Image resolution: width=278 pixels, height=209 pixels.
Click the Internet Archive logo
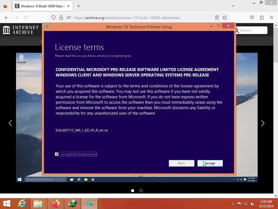tap(21, 30)
